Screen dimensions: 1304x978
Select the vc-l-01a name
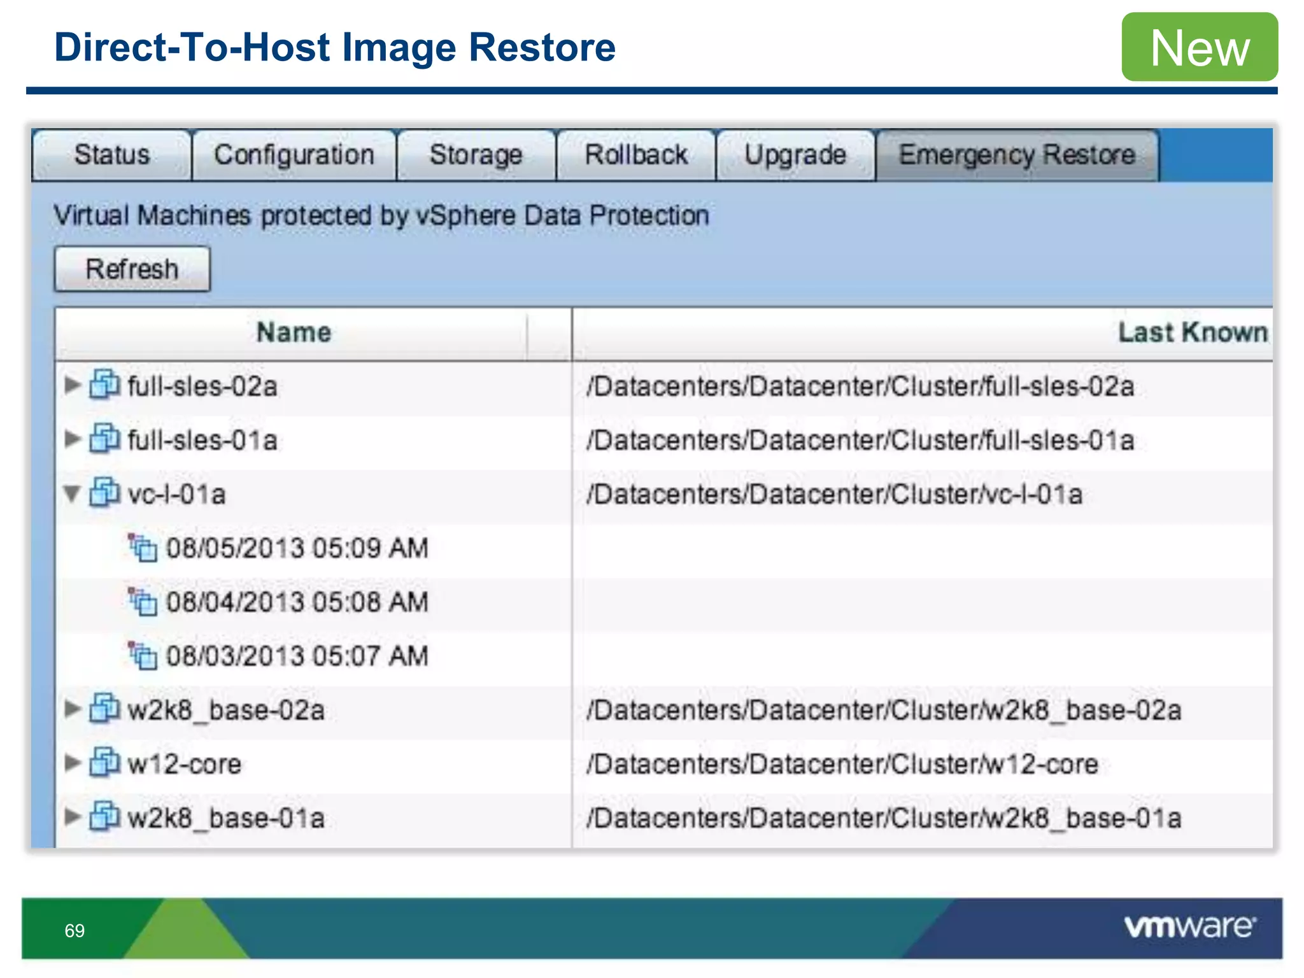[177, 495]
